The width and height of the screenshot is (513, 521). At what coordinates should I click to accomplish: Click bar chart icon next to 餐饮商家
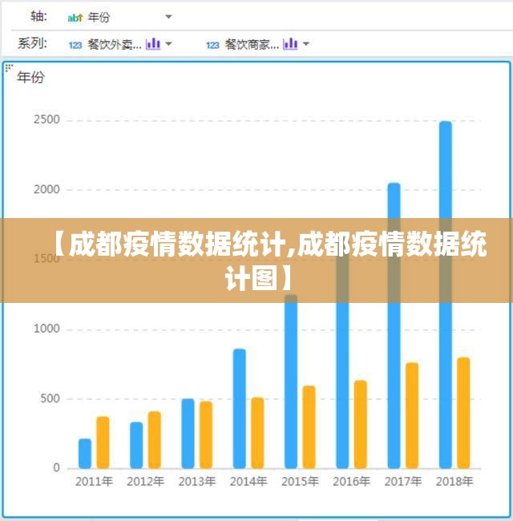[x=290, y=43]
